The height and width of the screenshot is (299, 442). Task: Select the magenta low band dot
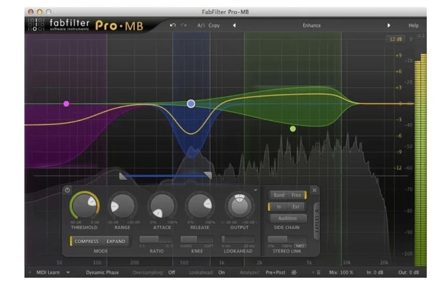click(x=66, y=104)
